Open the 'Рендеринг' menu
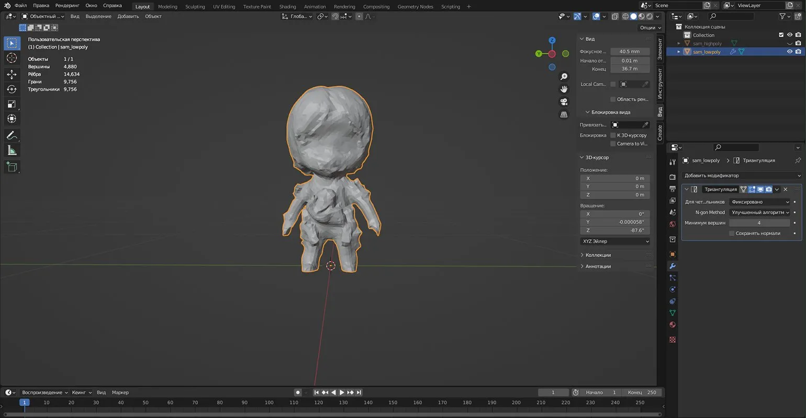Viewport: 806px width, 418px height. click(x=66, y=6)
